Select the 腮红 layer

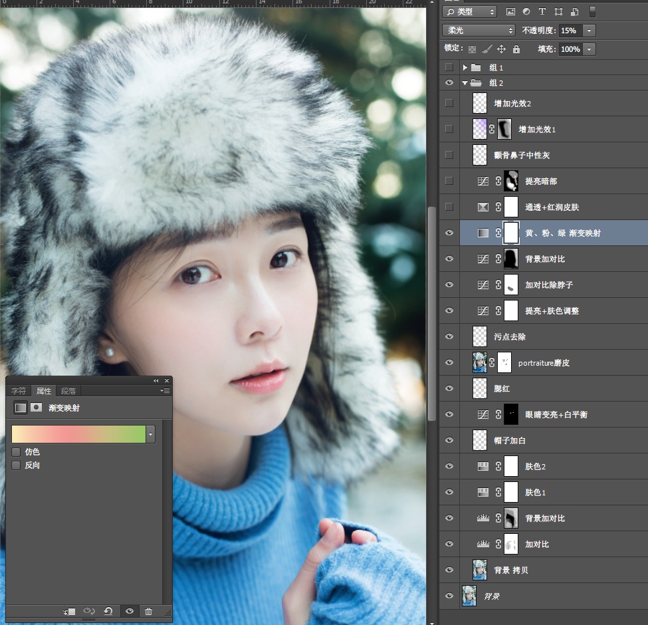click(x=554, y=388)
